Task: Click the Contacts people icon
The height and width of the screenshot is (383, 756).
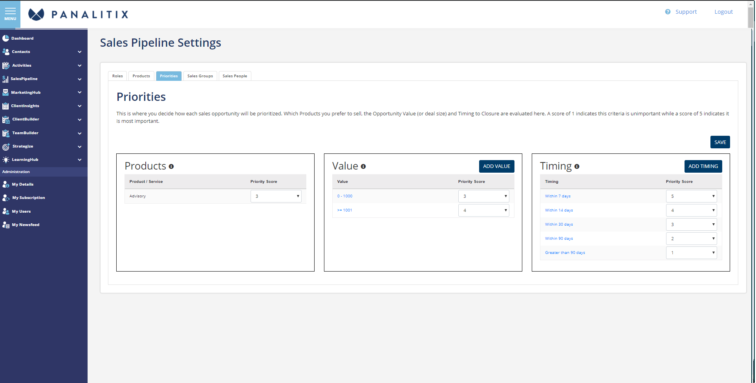Action: click(5, 51)
